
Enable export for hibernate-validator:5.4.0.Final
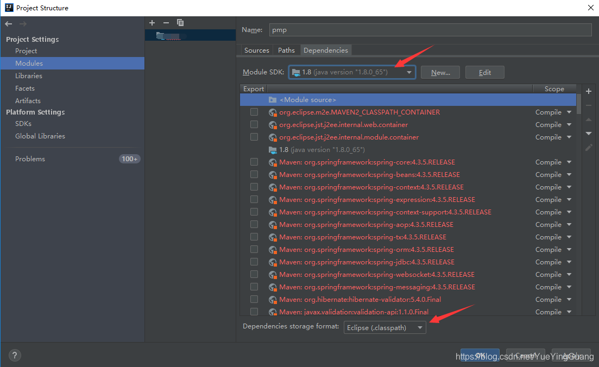click(254, 299)
